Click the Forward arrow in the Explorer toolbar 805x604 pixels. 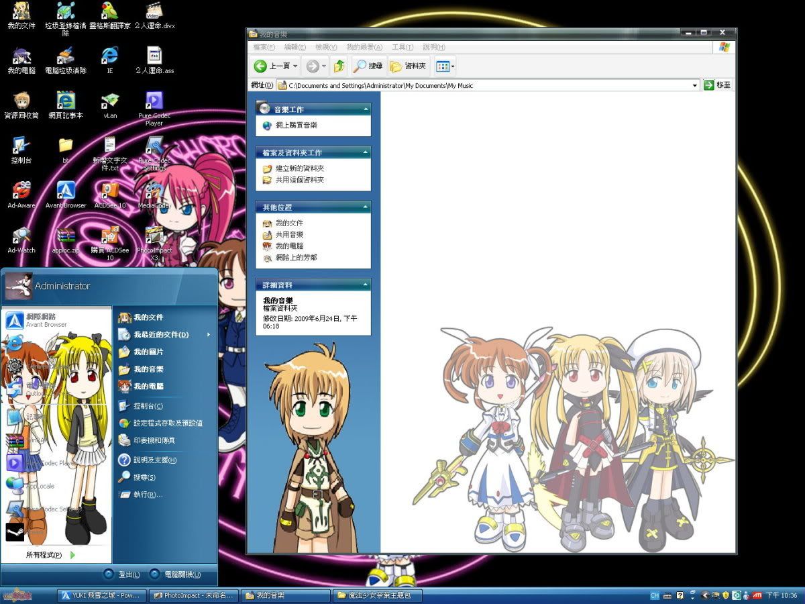[312, 66]
